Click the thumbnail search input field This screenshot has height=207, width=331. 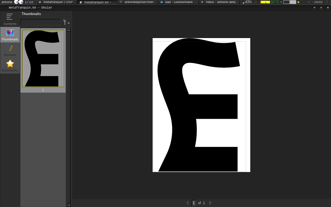click(40, 22)
